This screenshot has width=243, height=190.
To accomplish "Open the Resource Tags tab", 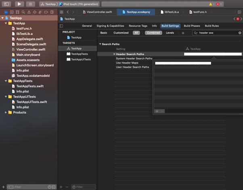I will click(138, 26).
